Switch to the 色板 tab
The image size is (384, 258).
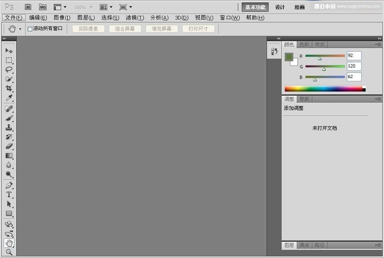(x=304, y=44)
